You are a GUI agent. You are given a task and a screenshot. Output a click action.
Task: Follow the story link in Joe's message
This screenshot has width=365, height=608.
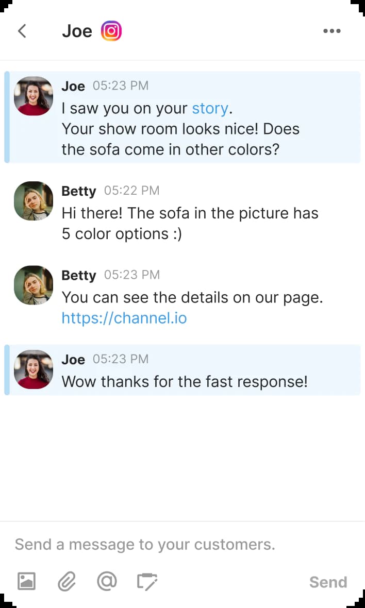(x=210, y=108)
